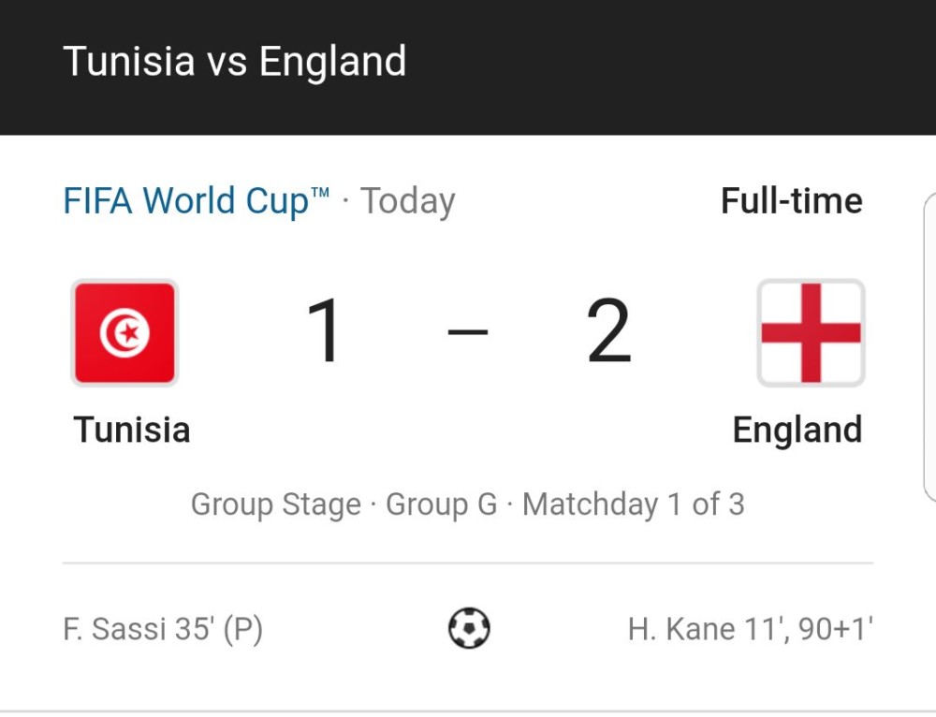
Task: Click the dash between the scores
Action: (x=468, y=332)
